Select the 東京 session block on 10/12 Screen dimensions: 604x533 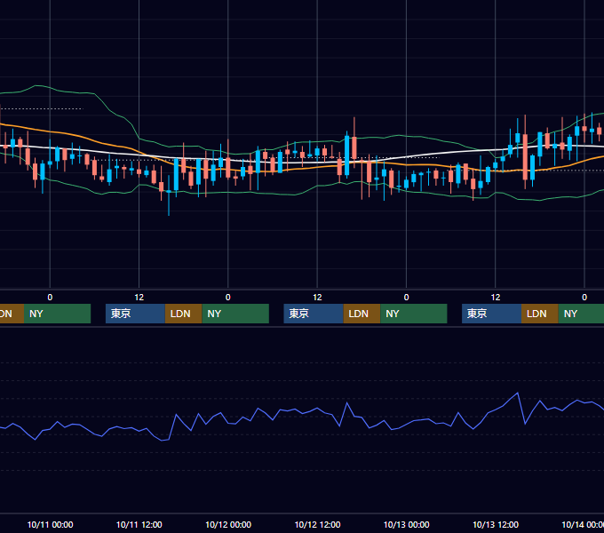(314, 314)
